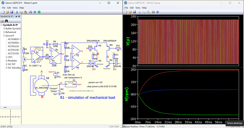Open File menu in Motor1.qraw window
The image size is (244, 128).
click(x=126, y=8)
